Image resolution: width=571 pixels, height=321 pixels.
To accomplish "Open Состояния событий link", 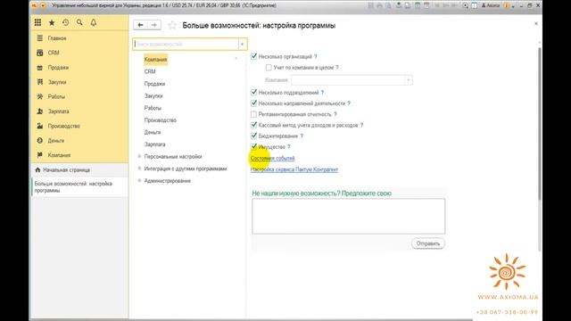I will tap(272, 158).
